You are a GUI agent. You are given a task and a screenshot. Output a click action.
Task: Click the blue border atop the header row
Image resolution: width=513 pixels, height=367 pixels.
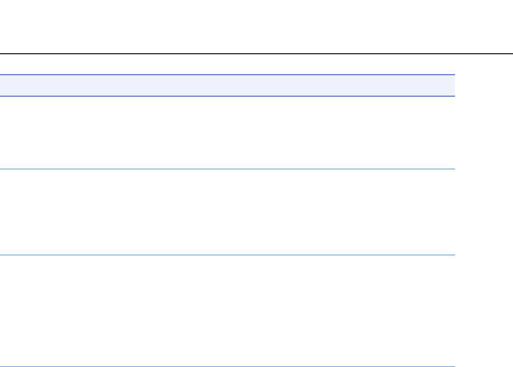[227, 75]
